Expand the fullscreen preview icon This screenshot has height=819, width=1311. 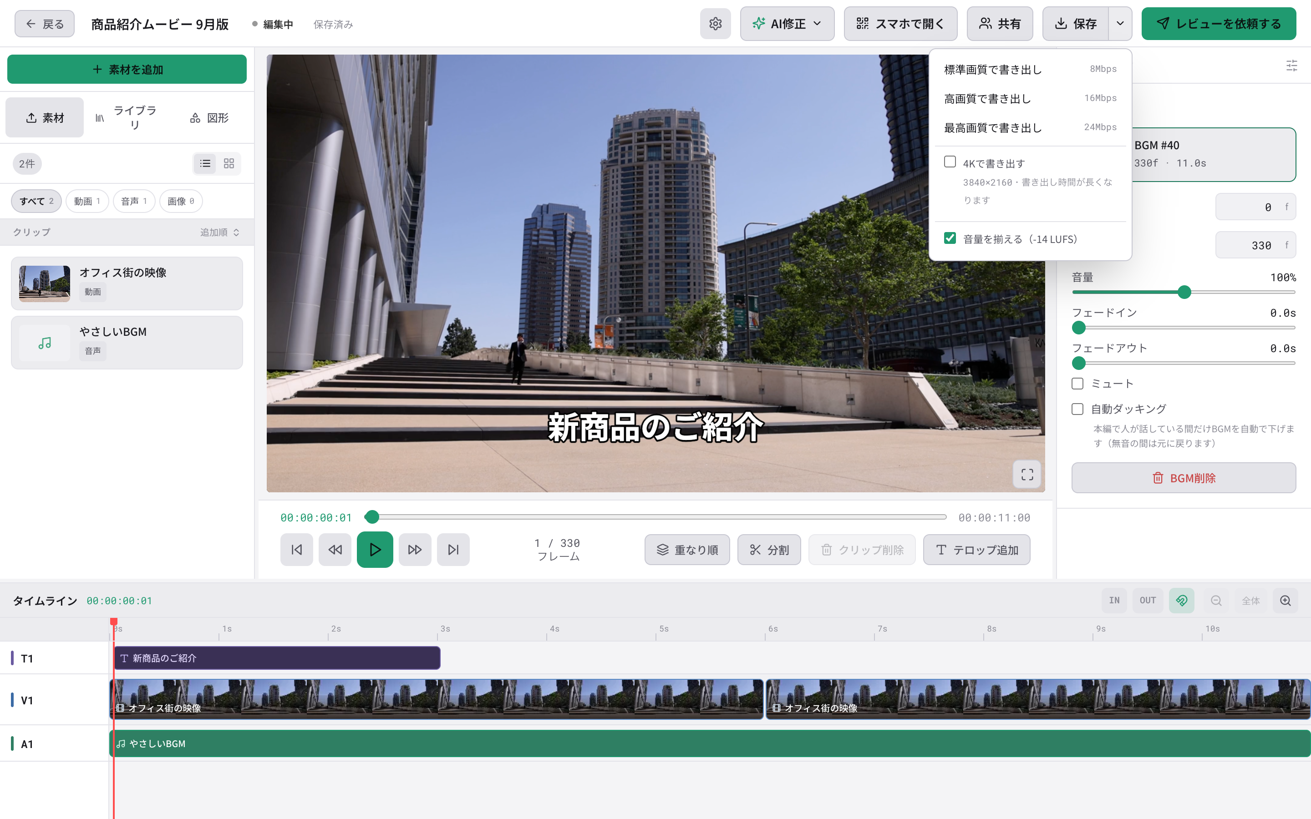[1027, 475]
